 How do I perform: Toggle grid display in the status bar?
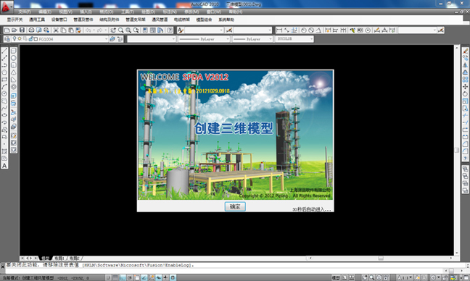115,277
